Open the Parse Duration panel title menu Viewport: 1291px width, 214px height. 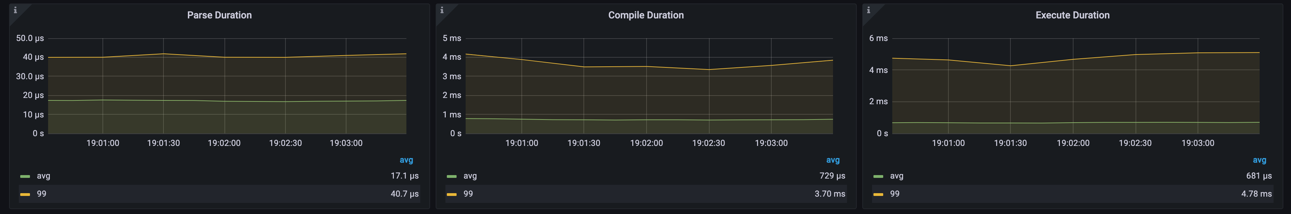pos(220,16)
